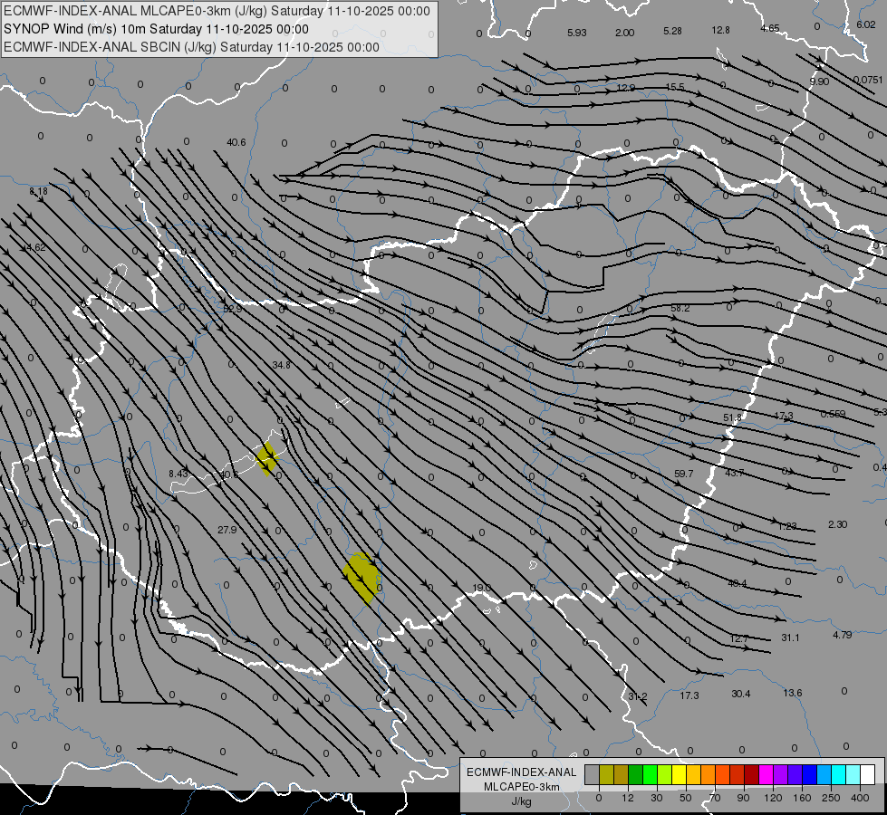Click the legend label '160'
887x815 pixels.
click(802, 798)
